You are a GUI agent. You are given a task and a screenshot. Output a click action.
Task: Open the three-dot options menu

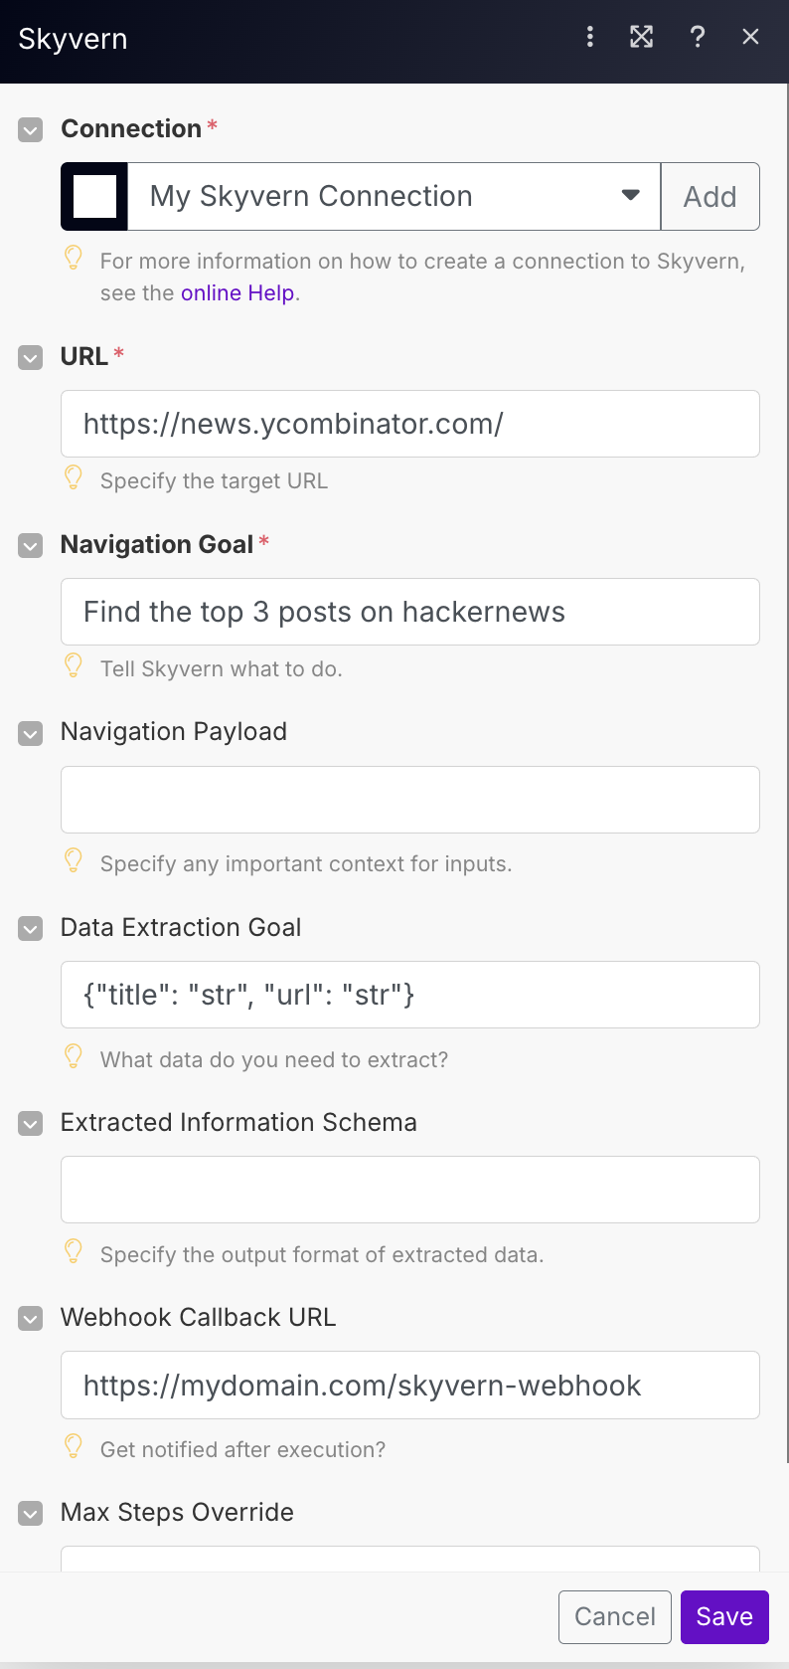click(x=590, y=37)
